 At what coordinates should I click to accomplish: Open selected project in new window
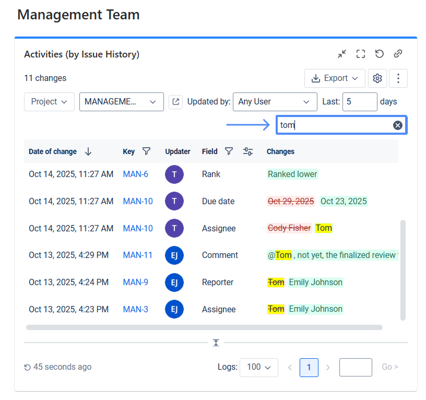tap(175, 102)
